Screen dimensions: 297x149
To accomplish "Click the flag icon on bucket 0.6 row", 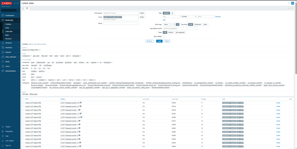I will (81, 103).
